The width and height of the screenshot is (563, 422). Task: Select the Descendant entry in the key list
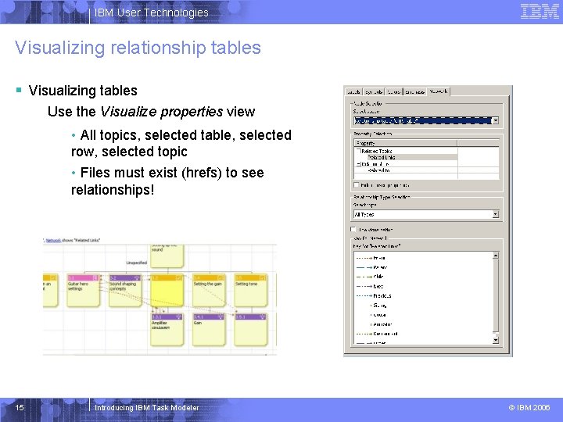tap(385, 334)
